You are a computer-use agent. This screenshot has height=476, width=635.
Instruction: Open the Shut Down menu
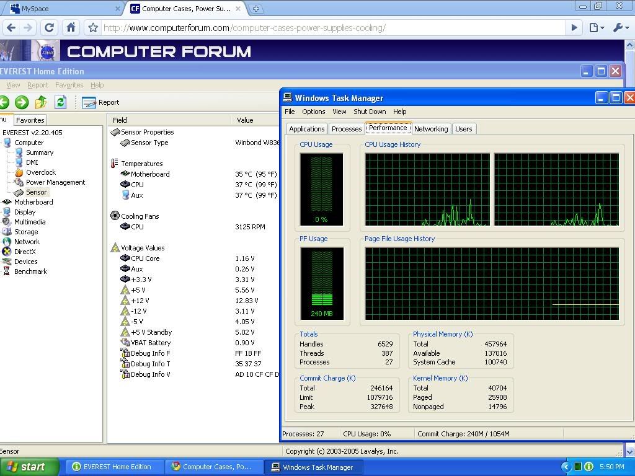[370, 112]
